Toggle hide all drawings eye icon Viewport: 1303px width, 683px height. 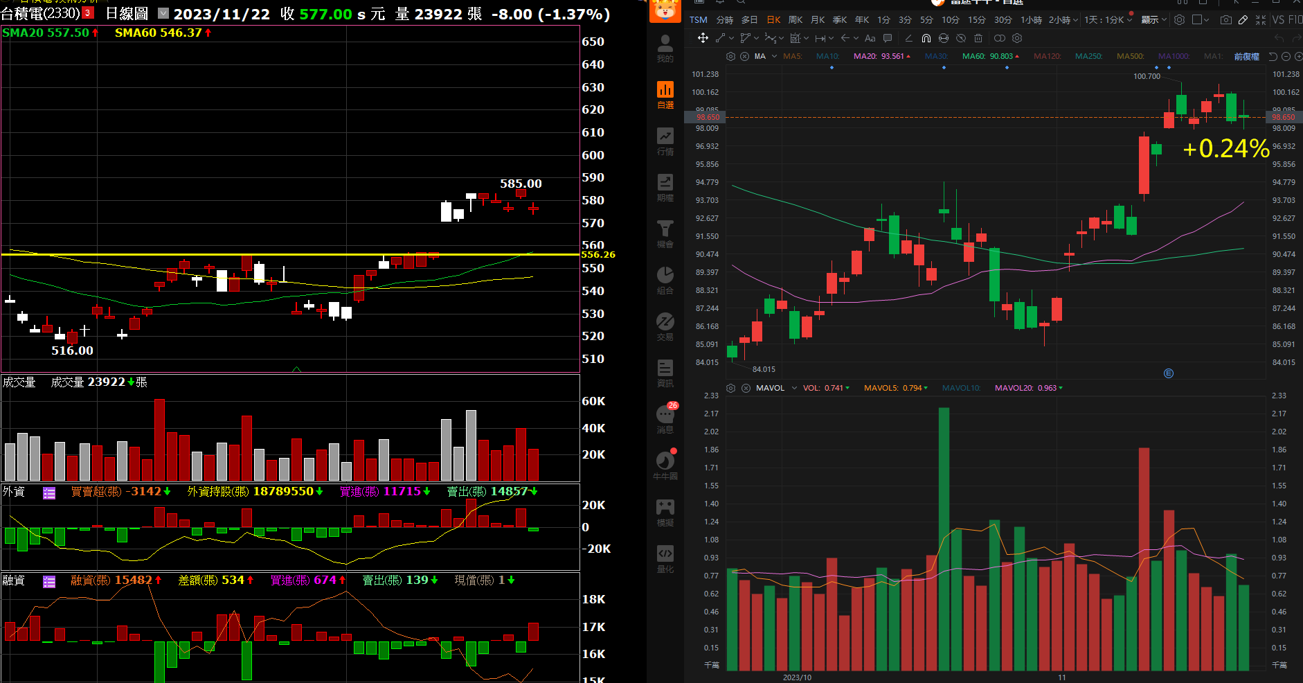(x=961, y=38)
